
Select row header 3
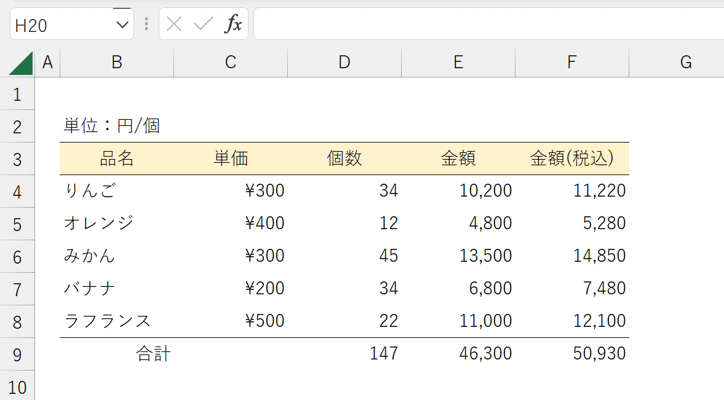tap(18, 158)
